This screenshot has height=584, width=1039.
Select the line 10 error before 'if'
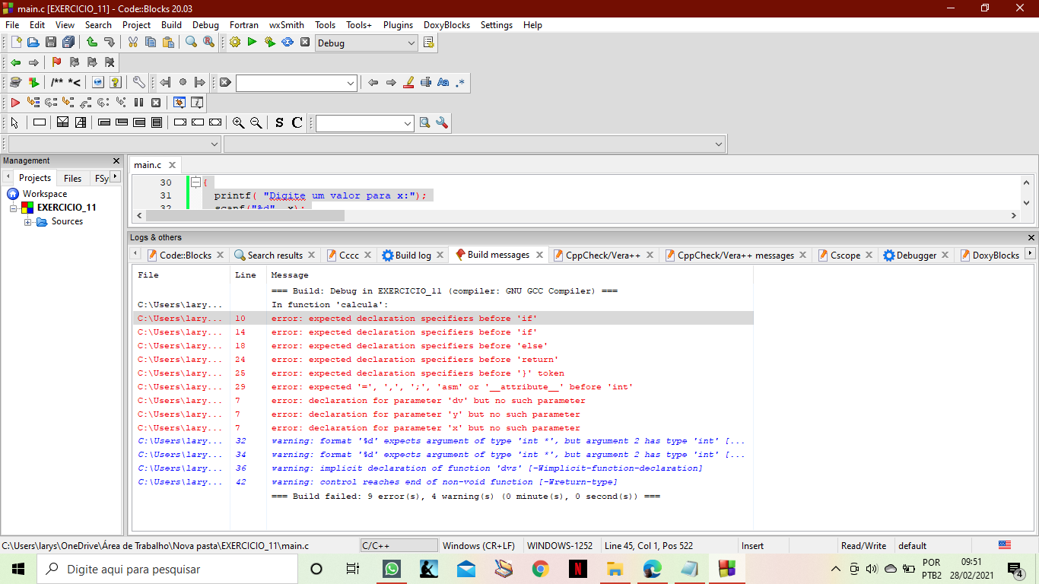tap(443, 319)
